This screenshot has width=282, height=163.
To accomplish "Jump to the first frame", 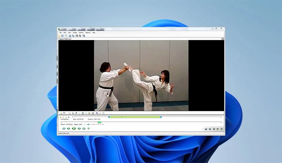I will (64, 129).
